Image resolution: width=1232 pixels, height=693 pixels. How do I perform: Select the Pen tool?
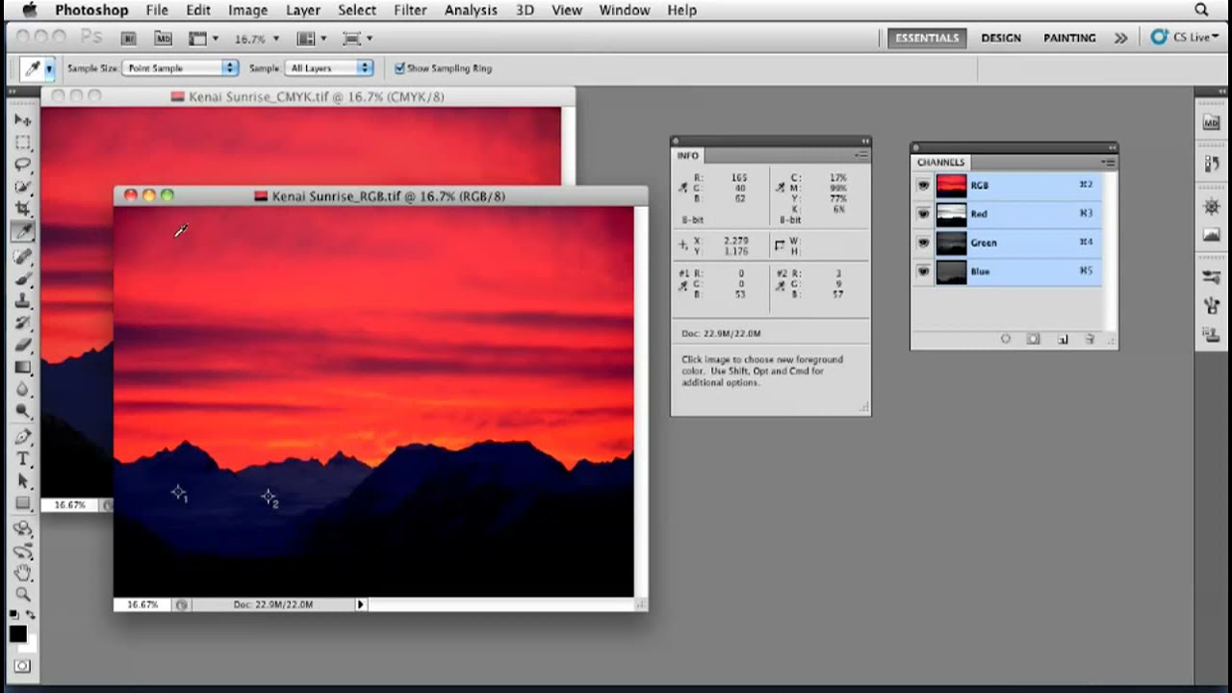pos(23,436)
